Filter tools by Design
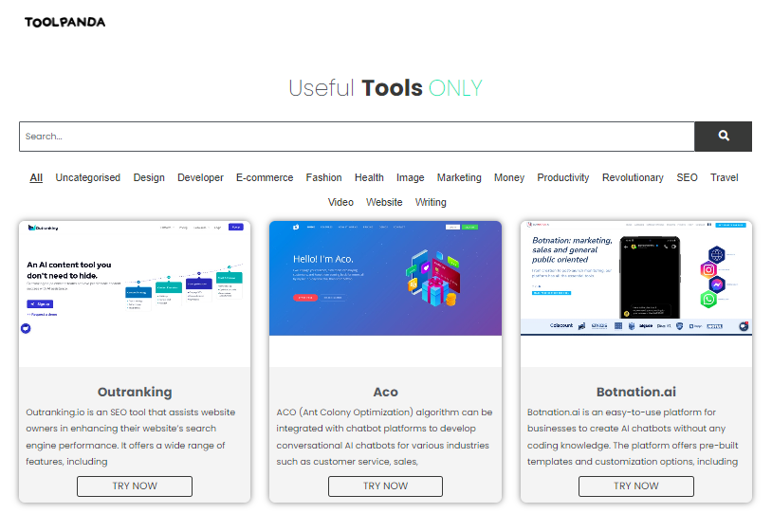The height and width of the screenshot is (513, 772). pos(149,177)
